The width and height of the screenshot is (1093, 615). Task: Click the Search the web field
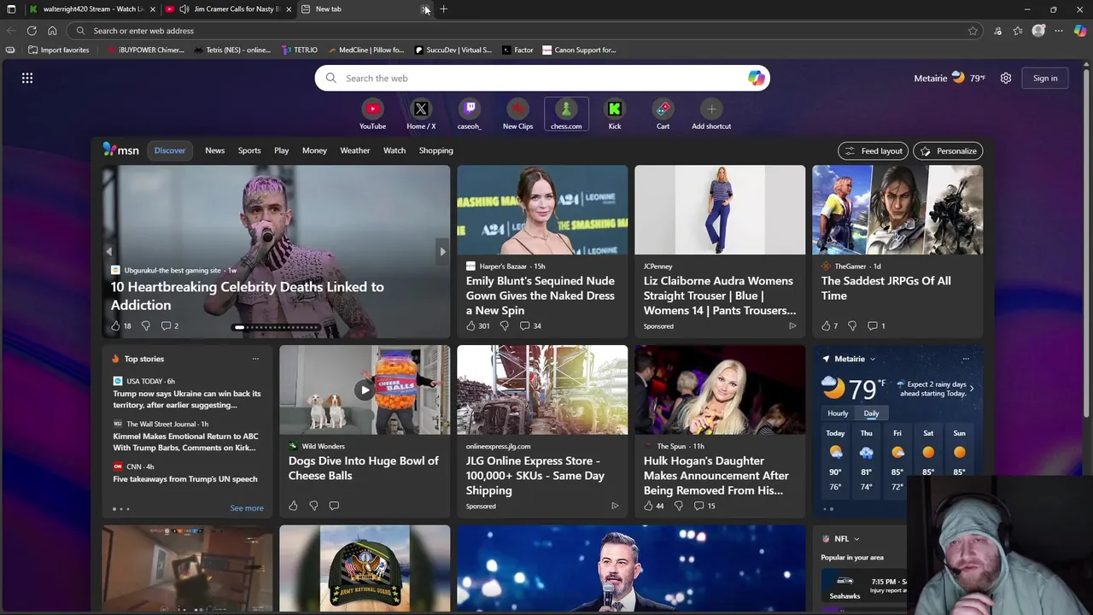point(542,78)
